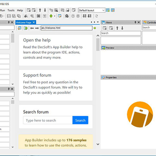Pin the lower left panel
This screenshot has height=156, width=156.
pyautogui.click(x=9, y=89)
